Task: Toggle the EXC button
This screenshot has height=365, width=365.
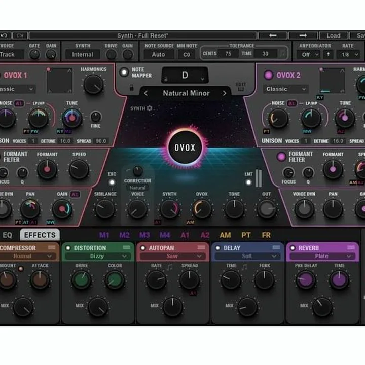Action: tap(112, 182)
